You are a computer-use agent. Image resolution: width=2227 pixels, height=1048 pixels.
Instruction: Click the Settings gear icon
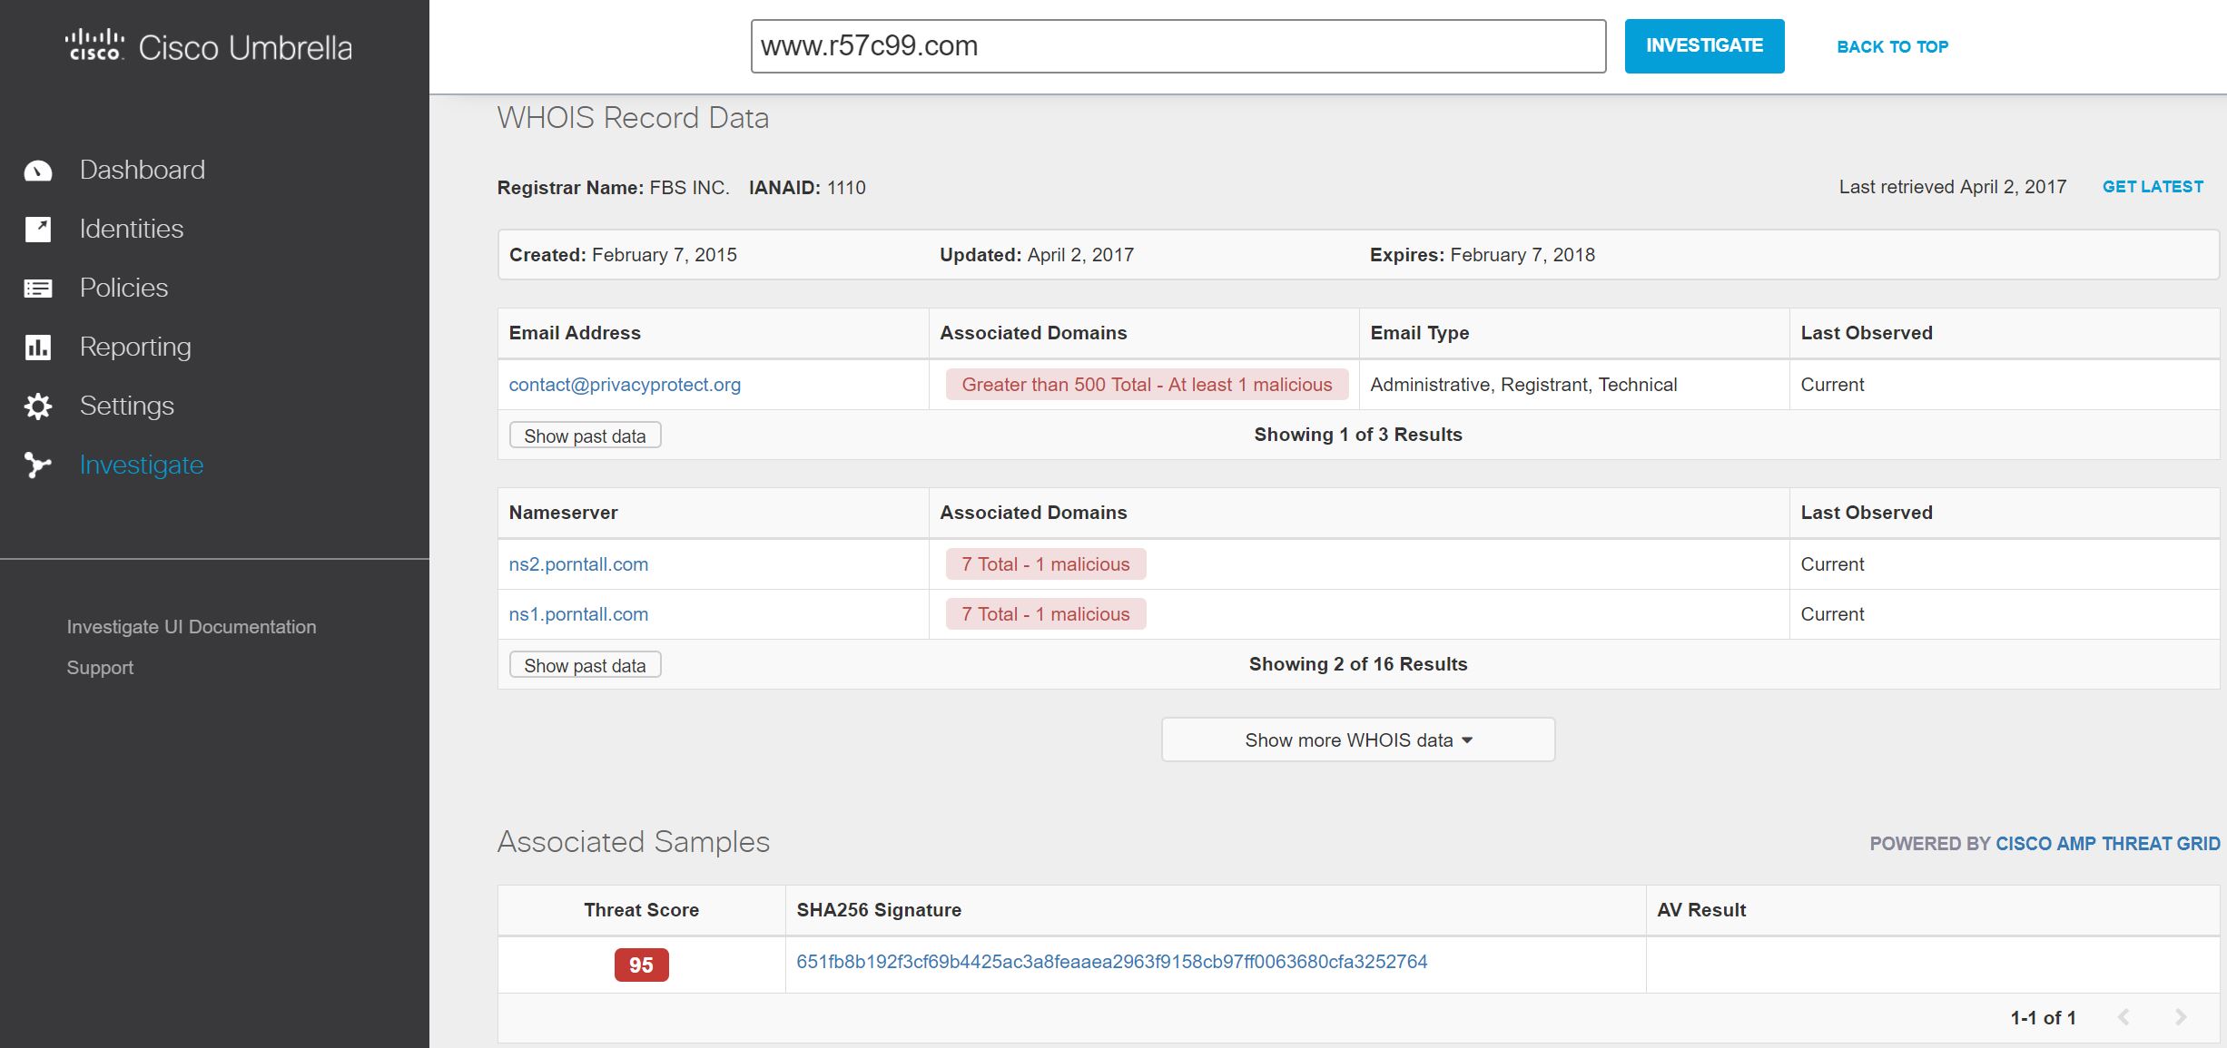click(x=38, y=406)
